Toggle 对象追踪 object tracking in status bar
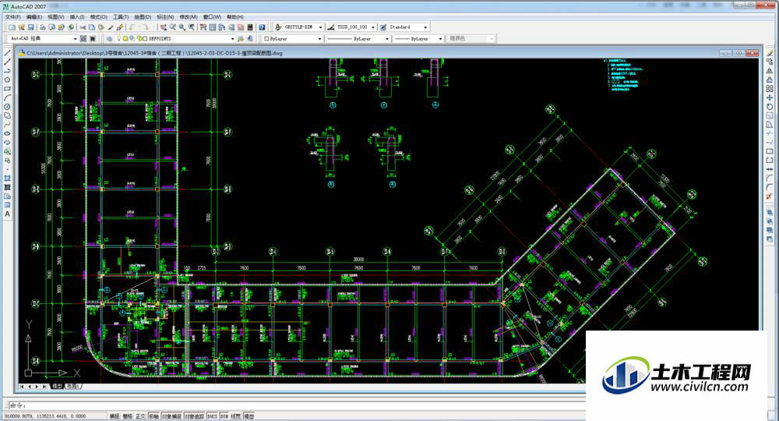 [x=194, y=416]
